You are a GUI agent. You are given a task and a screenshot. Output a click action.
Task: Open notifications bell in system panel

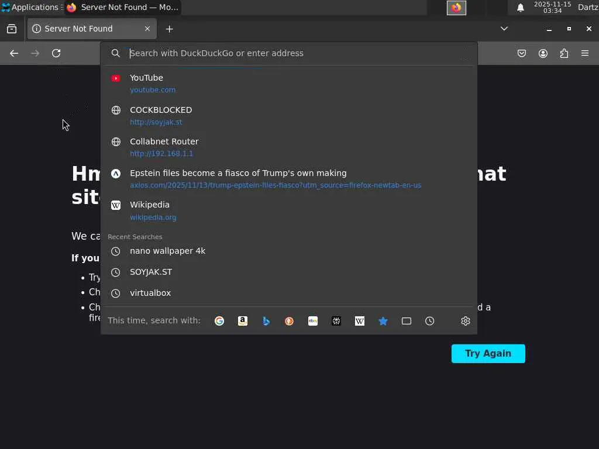point(520,8)
